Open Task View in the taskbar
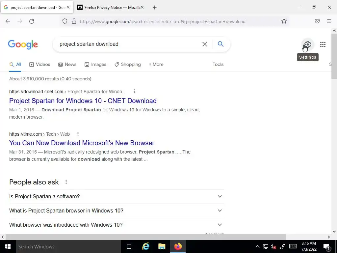 click(129, 246)
